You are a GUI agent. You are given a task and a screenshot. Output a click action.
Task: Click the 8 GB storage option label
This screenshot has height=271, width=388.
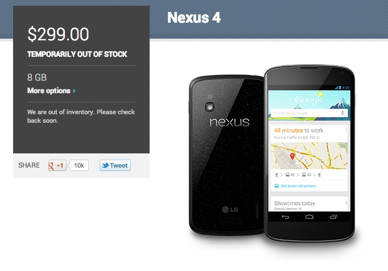point(37,77)
